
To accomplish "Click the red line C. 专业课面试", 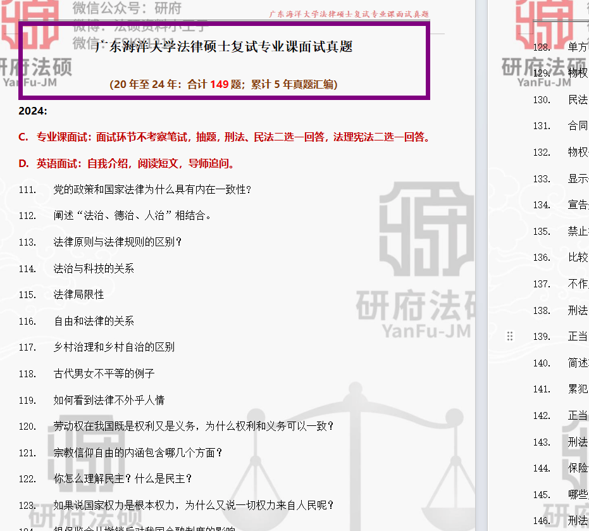I will [x=224, y=137].
